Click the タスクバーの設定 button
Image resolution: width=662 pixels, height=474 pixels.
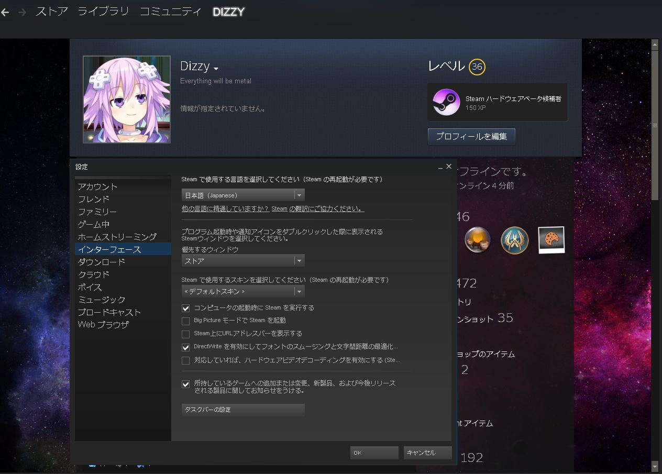[243, 410]
